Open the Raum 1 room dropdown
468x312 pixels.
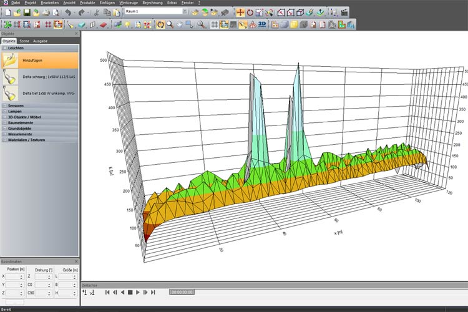[x=185, y=11]
